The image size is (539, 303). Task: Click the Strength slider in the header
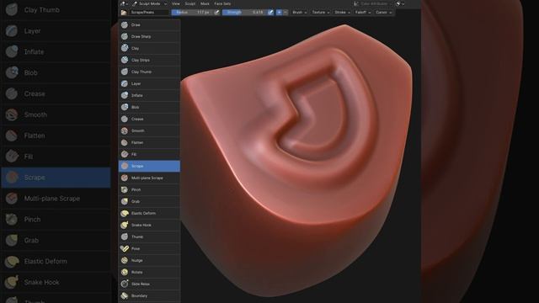click(244, 13)
